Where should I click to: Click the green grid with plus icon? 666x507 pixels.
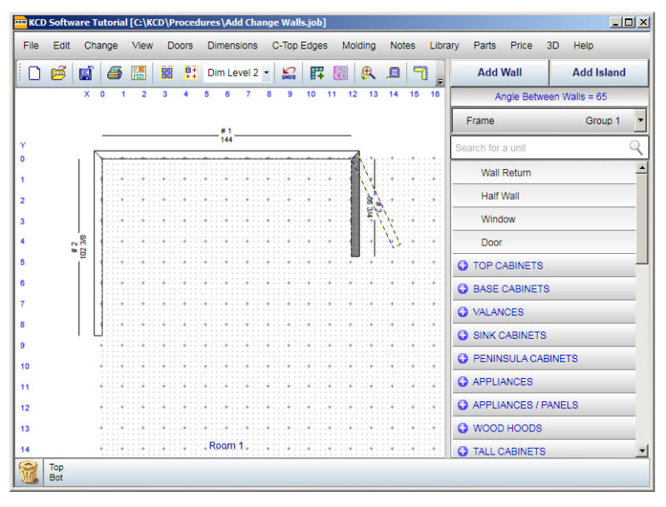tap(317, 73)
